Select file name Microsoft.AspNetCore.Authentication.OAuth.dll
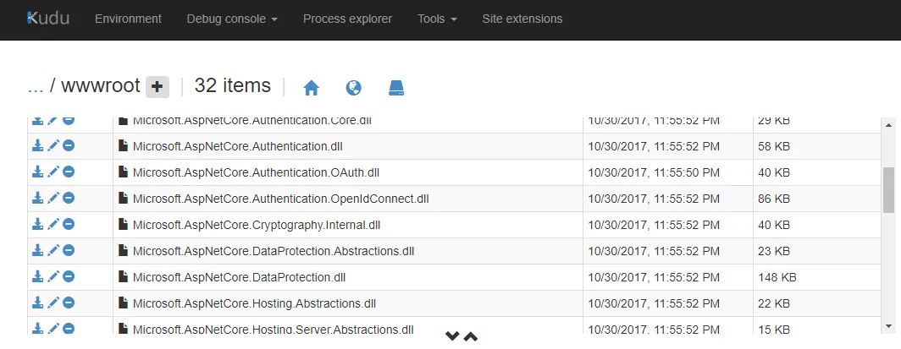 [x=256, y=172]
